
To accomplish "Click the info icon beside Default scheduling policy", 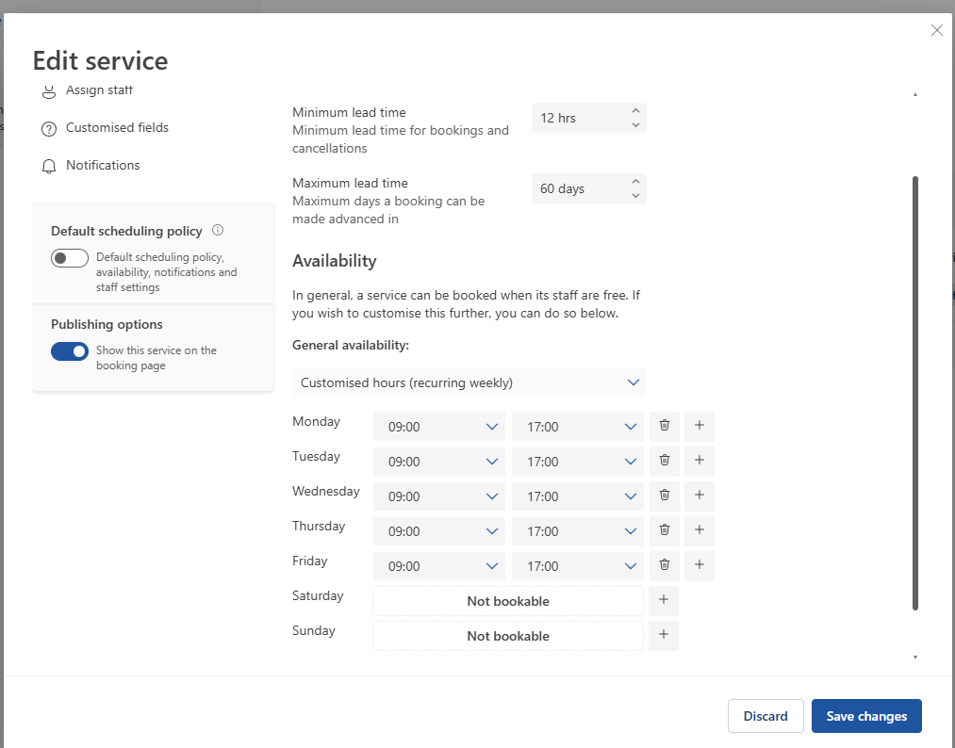I will 218,230.
